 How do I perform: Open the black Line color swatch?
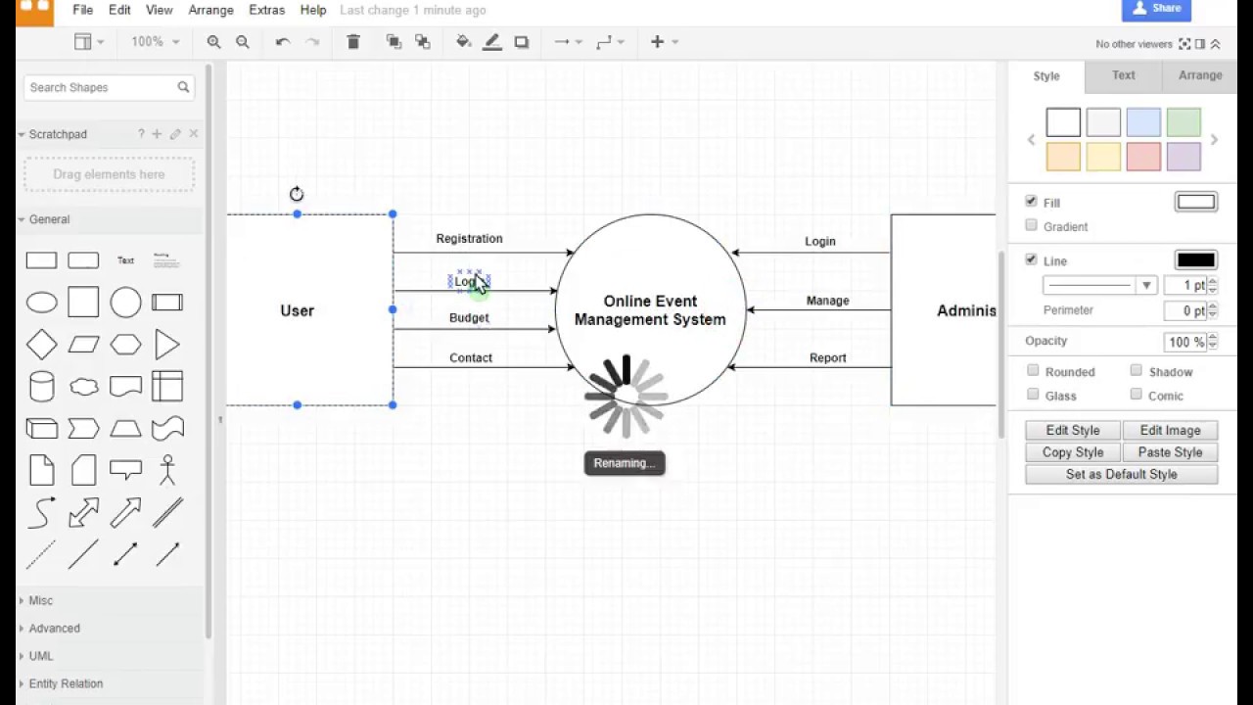click(x=1196, y=260)
